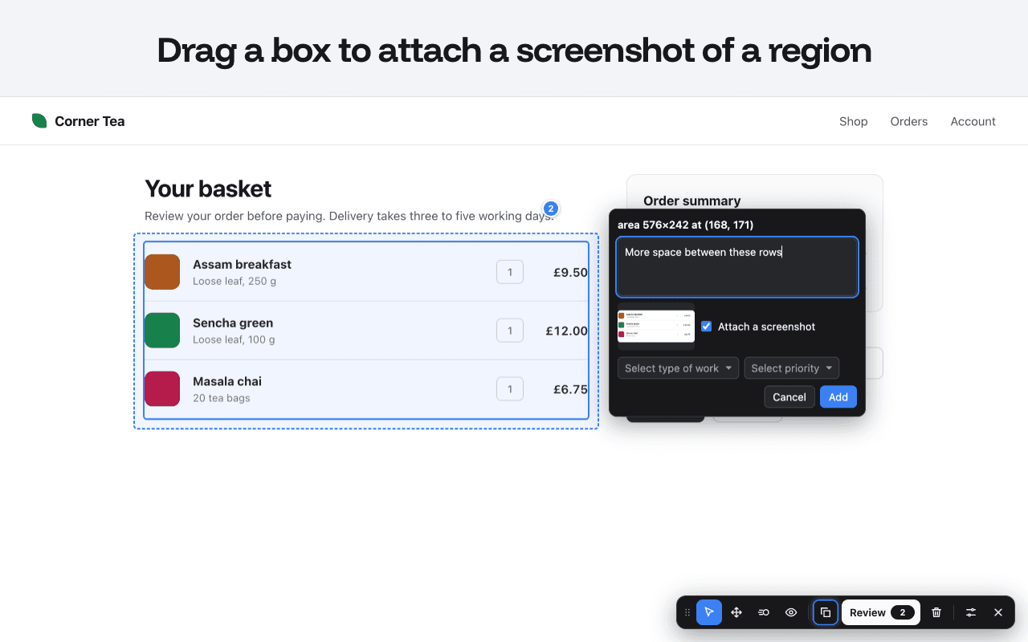This screenshot has height=642, width=1028.
Task: Click the 20 tea bags description
Action: click(x=222, y=398)
